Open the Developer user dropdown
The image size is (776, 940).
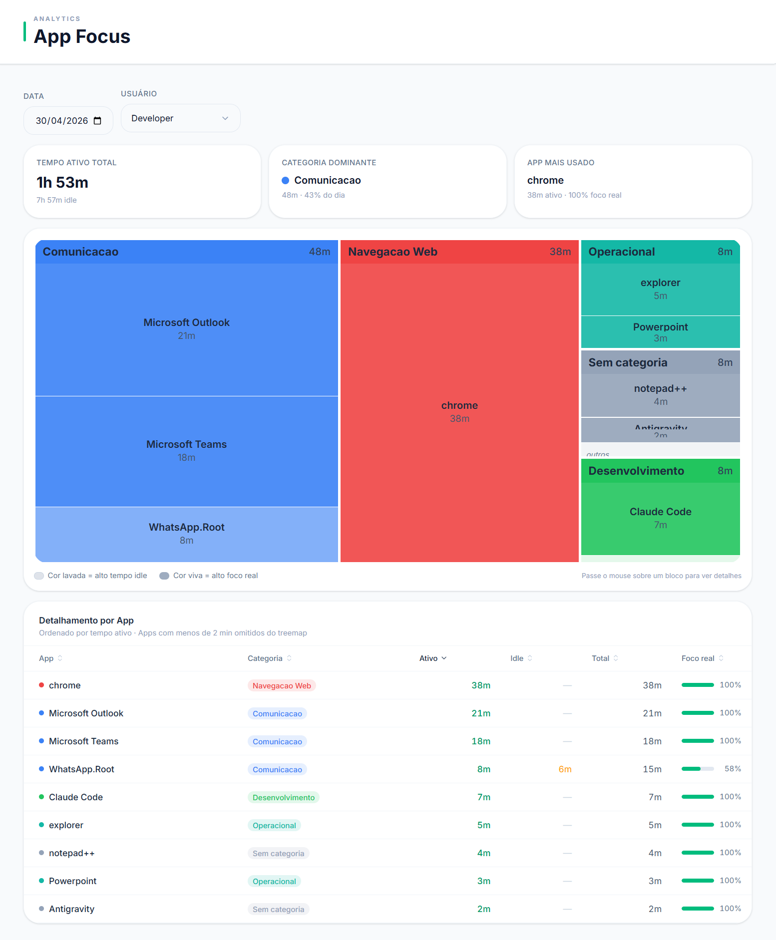click(181, 118)
